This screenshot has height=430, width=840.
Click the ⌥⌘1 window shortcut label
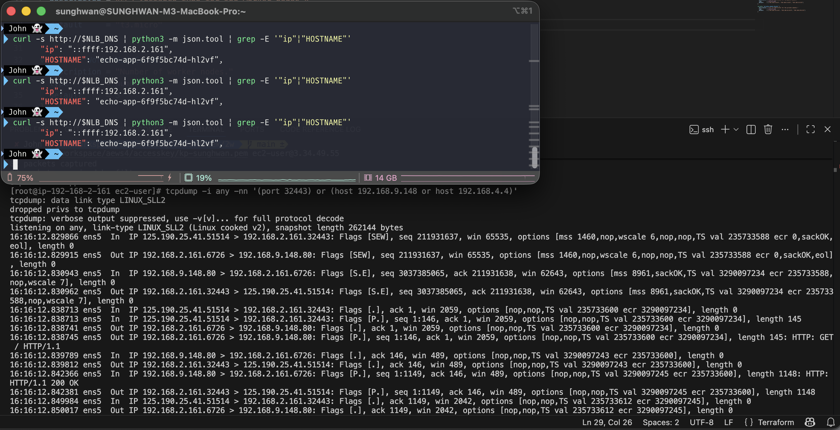(522, 11)
